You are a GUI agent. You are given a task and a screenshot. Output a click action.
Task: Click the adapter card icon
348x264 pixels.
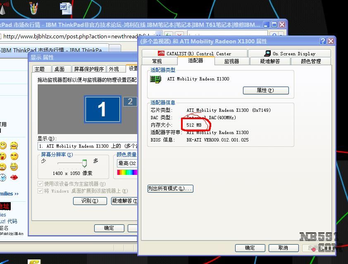(156, 79)
